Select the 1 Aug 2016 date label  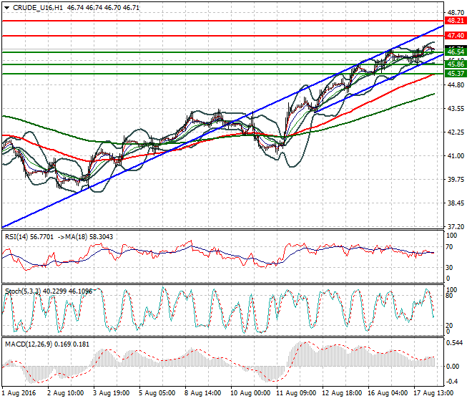(x=19, y=393)
